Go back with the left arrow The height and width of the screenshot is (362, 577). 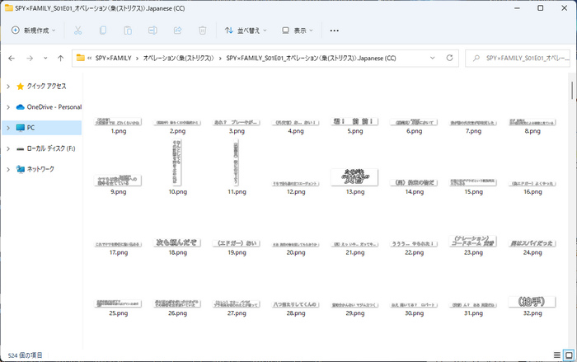(12, 59)
